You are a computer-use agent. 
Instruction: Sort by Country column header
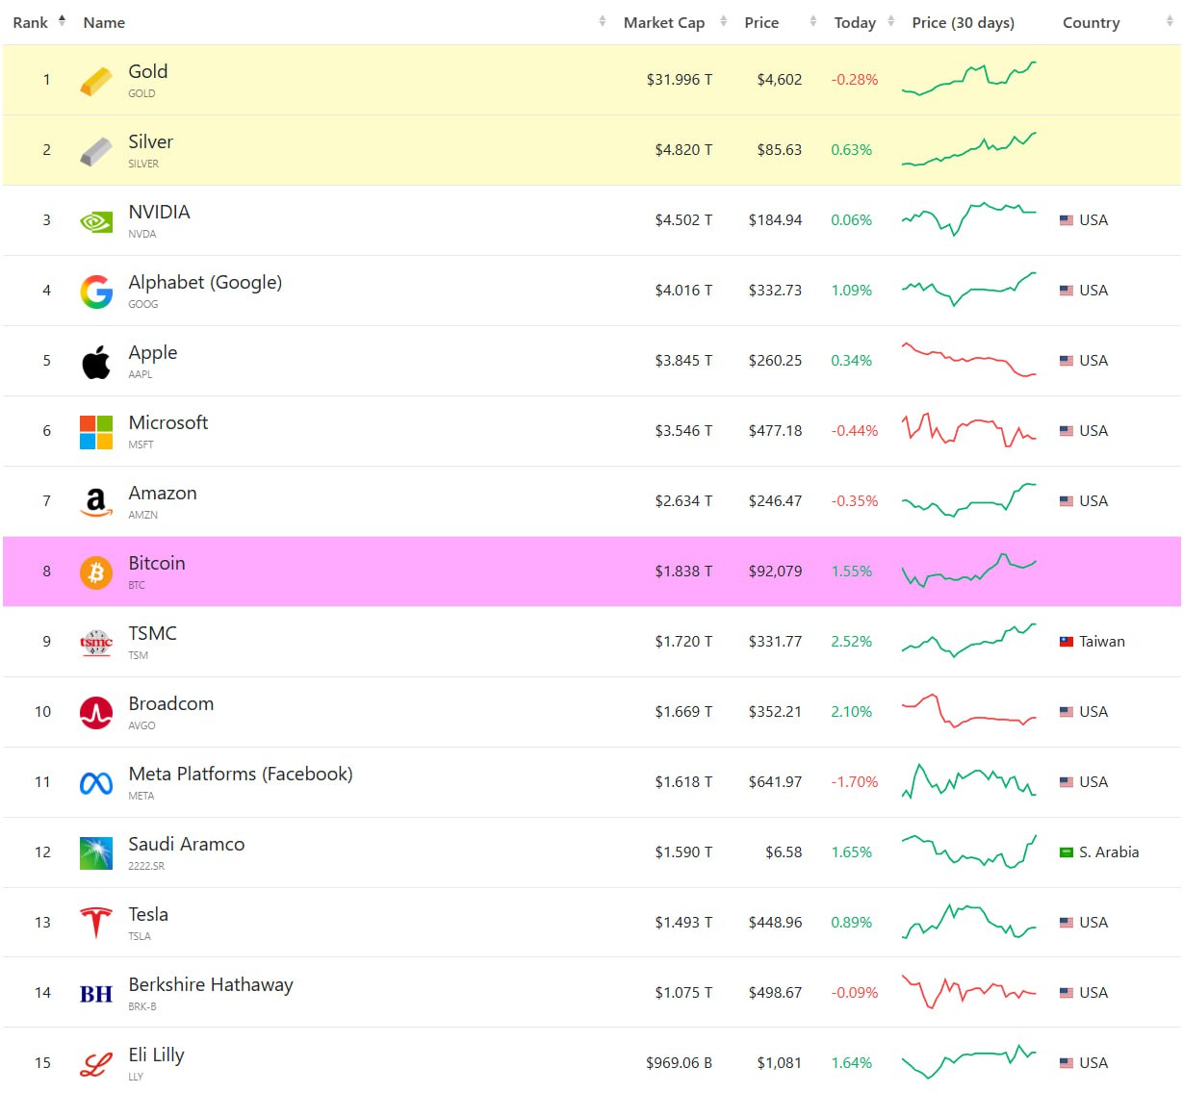[1091, 22]
